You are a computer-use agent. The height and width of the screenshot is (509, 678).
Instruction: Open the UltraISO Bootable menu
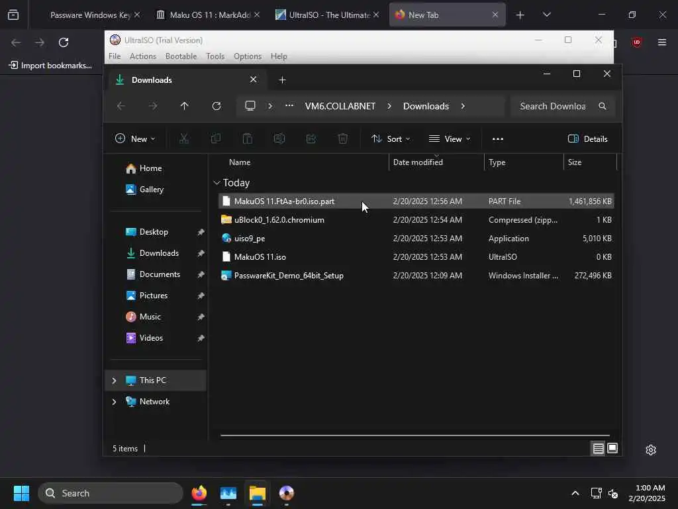(x=181, y=56)
